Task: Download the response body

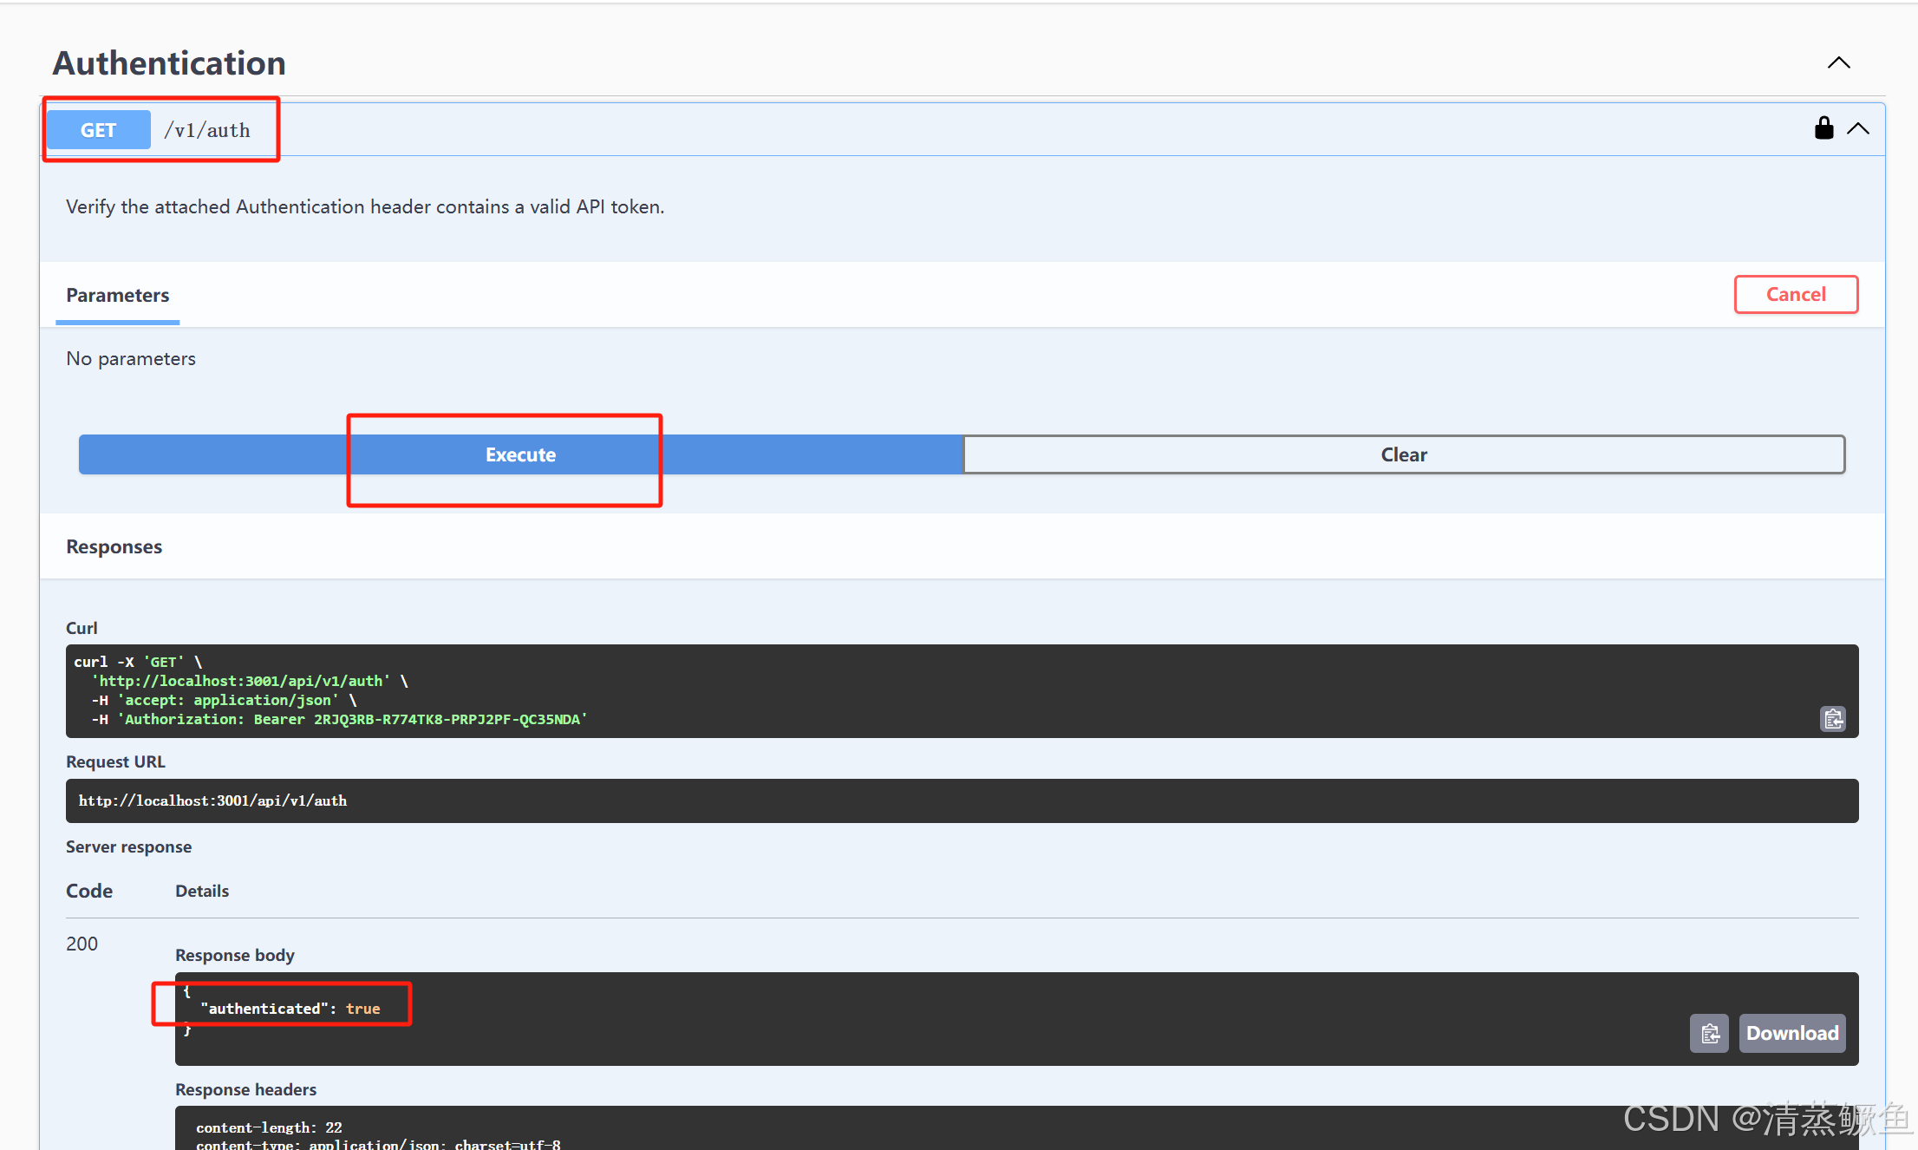Action: click(x=1791, y=1033)
